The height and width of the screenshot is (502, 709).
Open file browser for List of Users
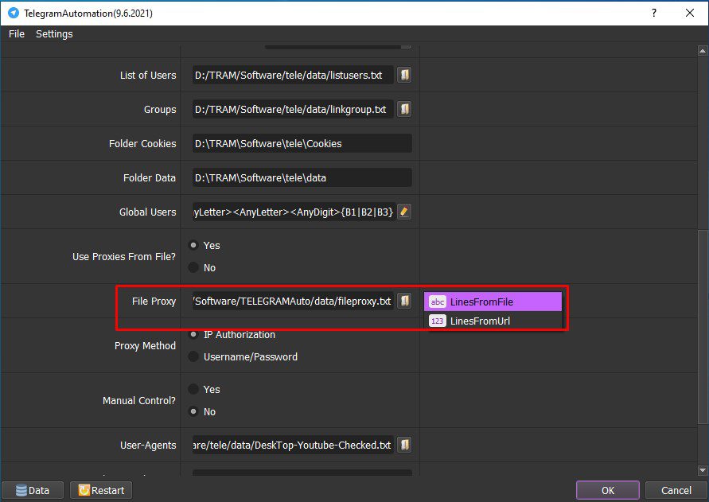[x=404, y=75]
